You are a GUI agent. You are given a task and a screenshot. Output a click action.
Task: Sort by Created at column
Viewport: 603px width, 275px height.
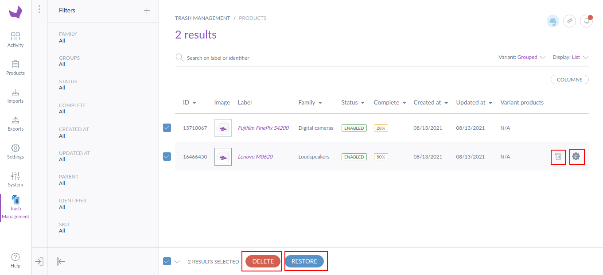431,102
